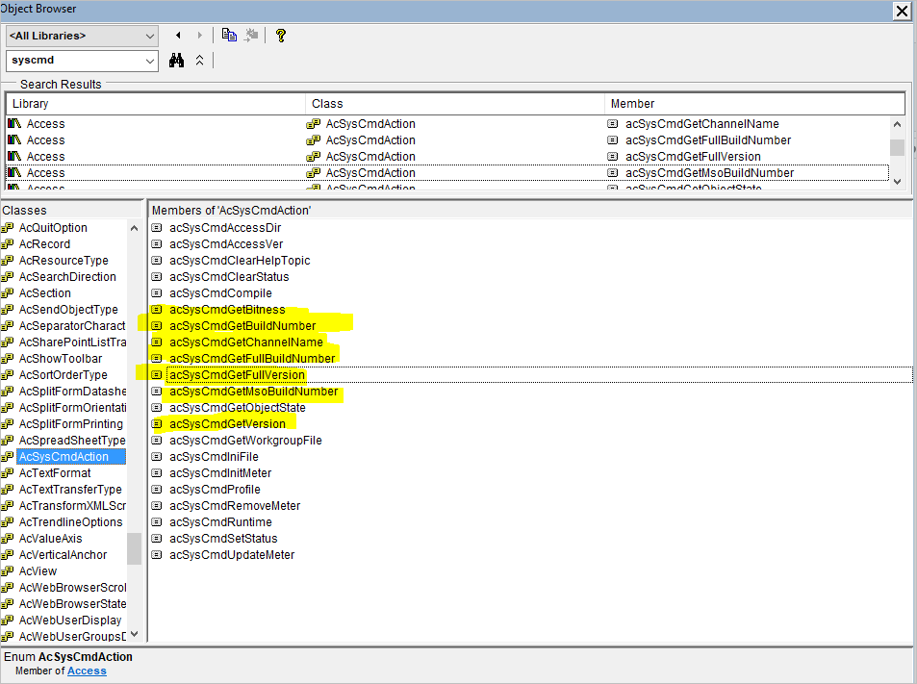Select member acSysCmdGetVersion
This screenshot has width=917, height=684.
227,424
